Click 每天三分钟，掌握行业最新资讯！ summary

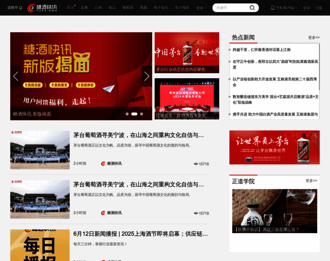click(100, 244)
